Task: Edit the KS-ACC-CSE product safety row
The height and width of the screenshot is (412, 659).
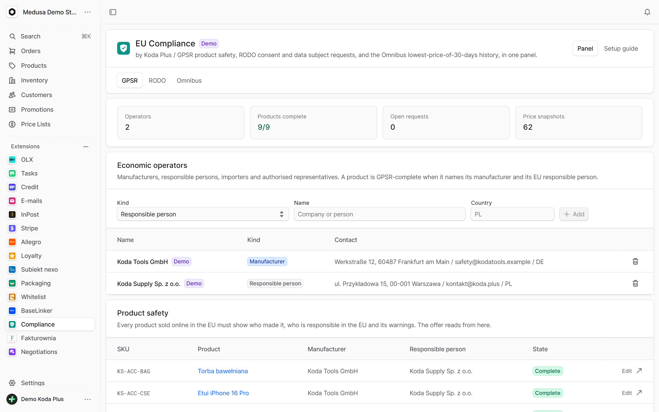Action: [627, 393]
